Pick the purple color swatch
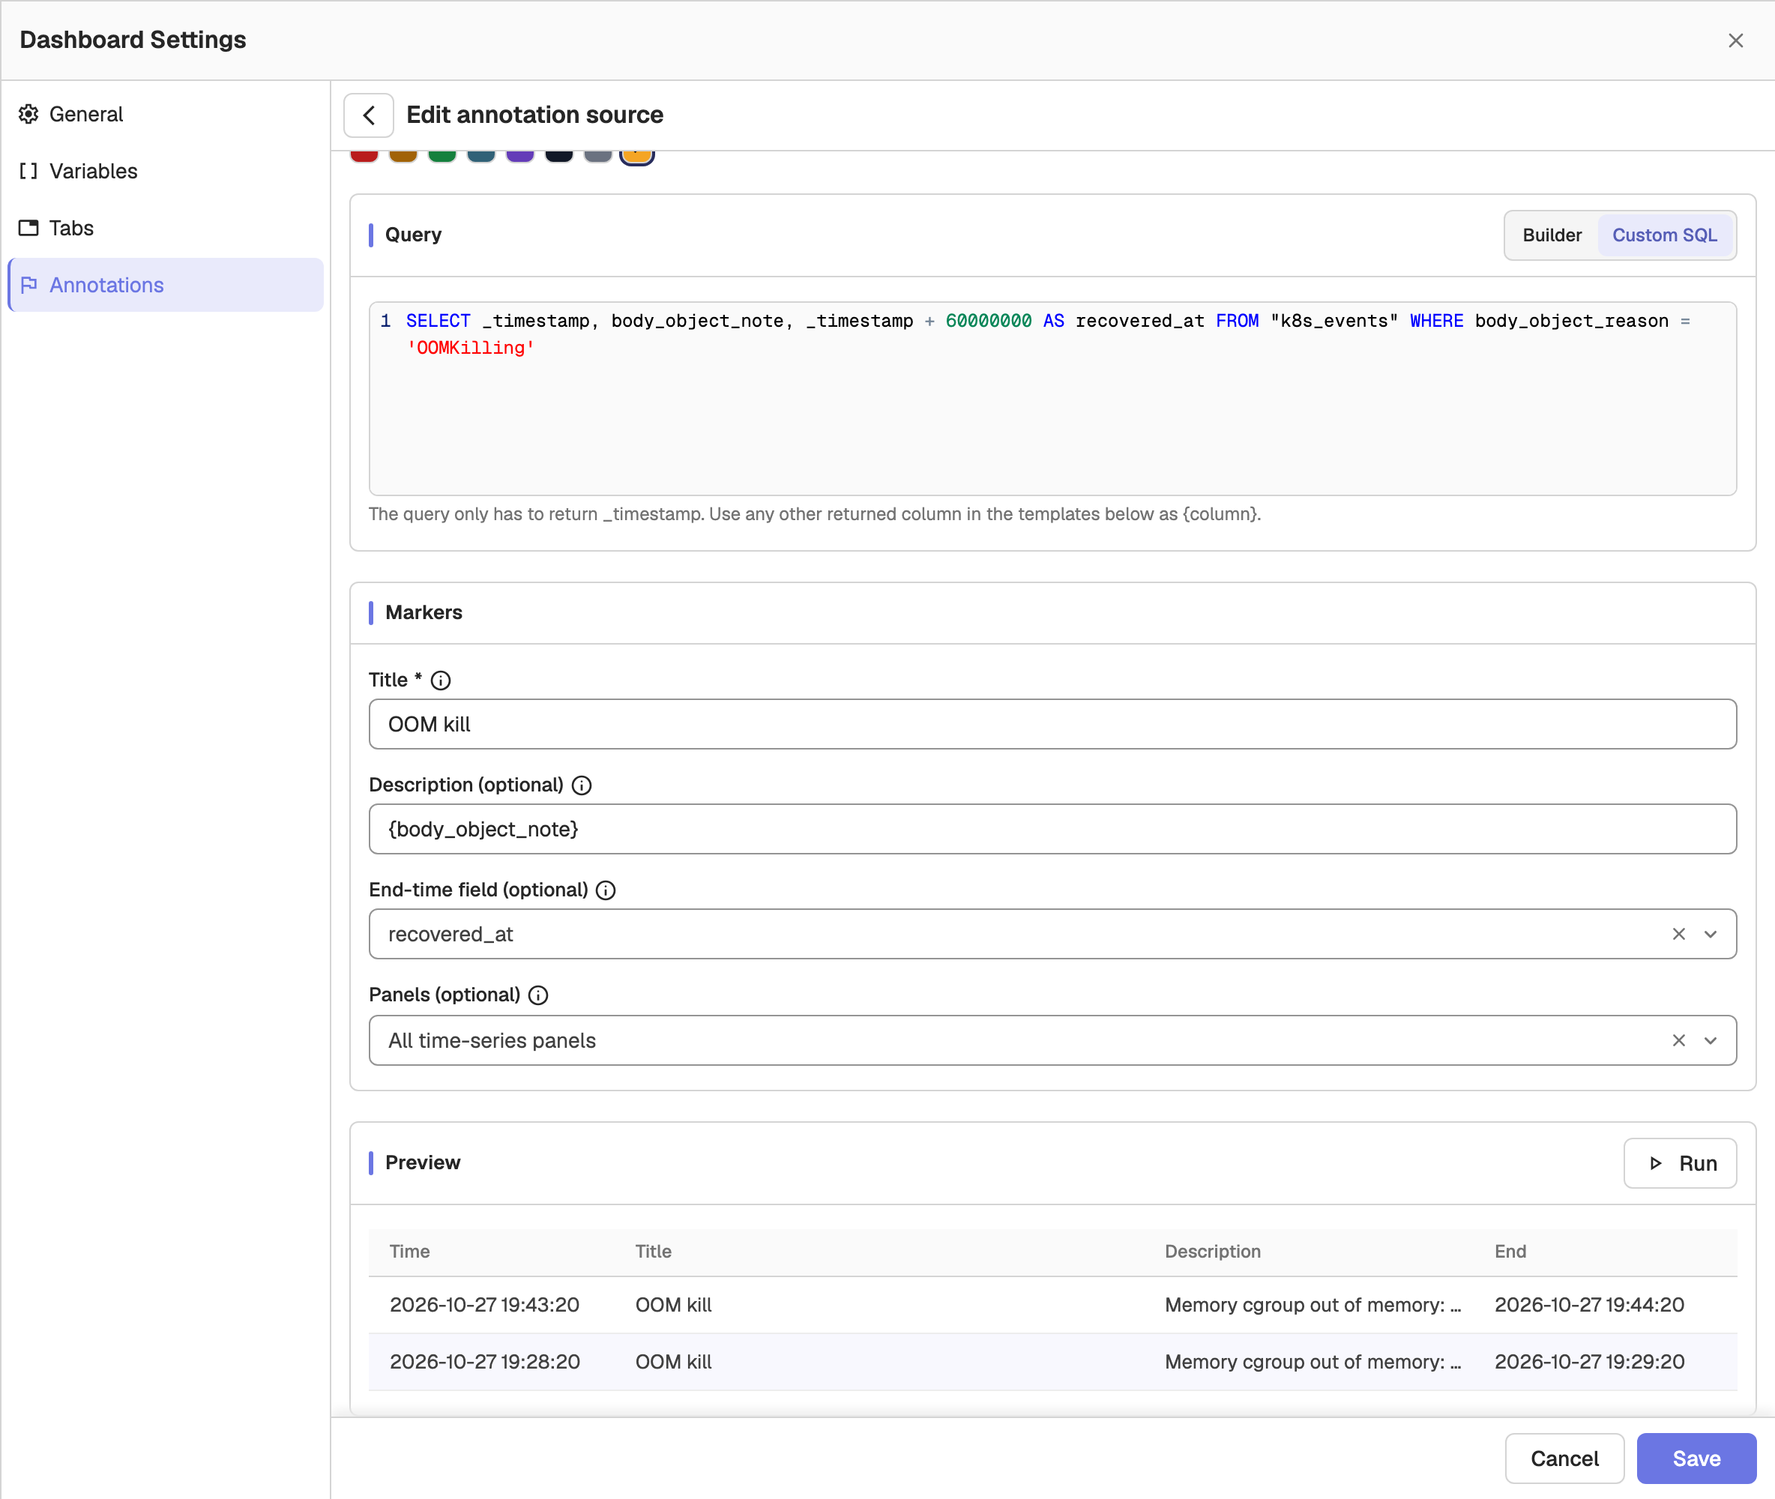This screenshot has height=1499, width=1775. 520,155
